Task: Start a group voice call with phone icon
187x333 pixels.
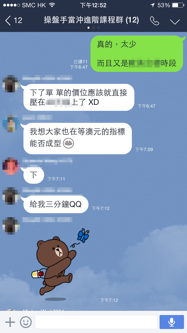Action: (x=155, y=21)
